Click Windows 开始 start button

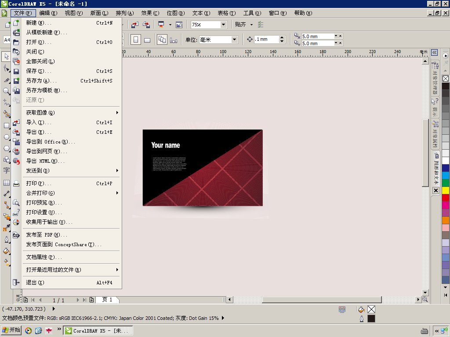point(11,330)
